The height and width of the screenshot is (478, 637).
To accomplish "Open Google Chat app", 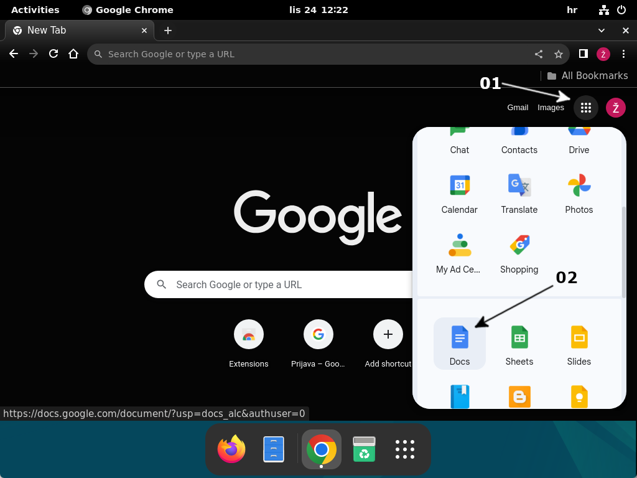I will pos(460,142).
